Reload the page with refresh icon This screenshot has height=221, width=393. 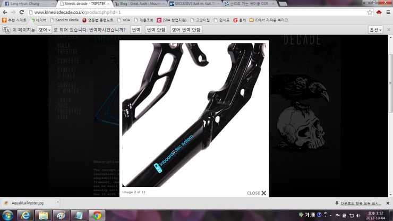pyautogui.click(x=22, y=12)
